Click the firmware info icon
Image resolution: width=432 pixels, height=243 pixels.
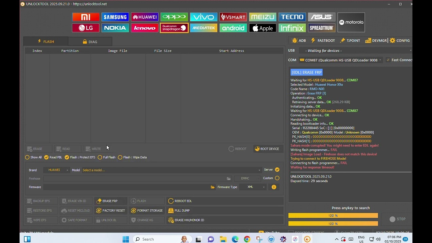[274, 187]
